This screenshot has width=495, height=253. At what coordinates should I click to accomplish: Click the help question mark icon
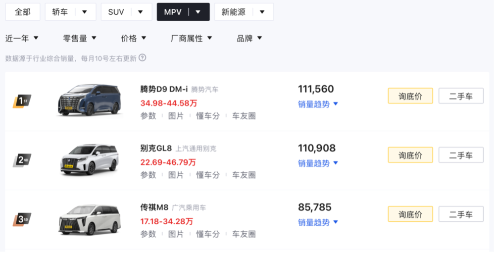tap(143, 58)
